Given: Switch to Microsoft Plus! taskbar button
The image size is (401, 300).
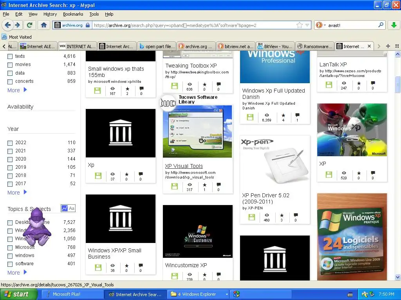Looking at the screenshot, I should click(x=72, y=294).
